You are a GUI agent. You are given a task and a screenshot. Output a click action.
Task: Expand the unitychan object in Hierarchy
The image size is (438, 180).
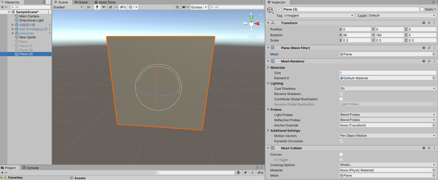[13, 33]
